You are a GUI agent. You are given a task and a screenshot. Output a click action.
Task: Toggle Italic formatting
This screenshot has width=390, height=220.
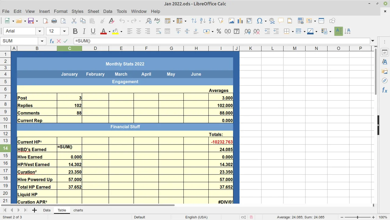click(x=84, y=31)
